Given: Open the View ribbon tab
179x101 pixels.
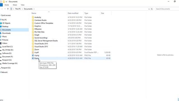Looking at the screenshot, I should [x=23, y=5].
